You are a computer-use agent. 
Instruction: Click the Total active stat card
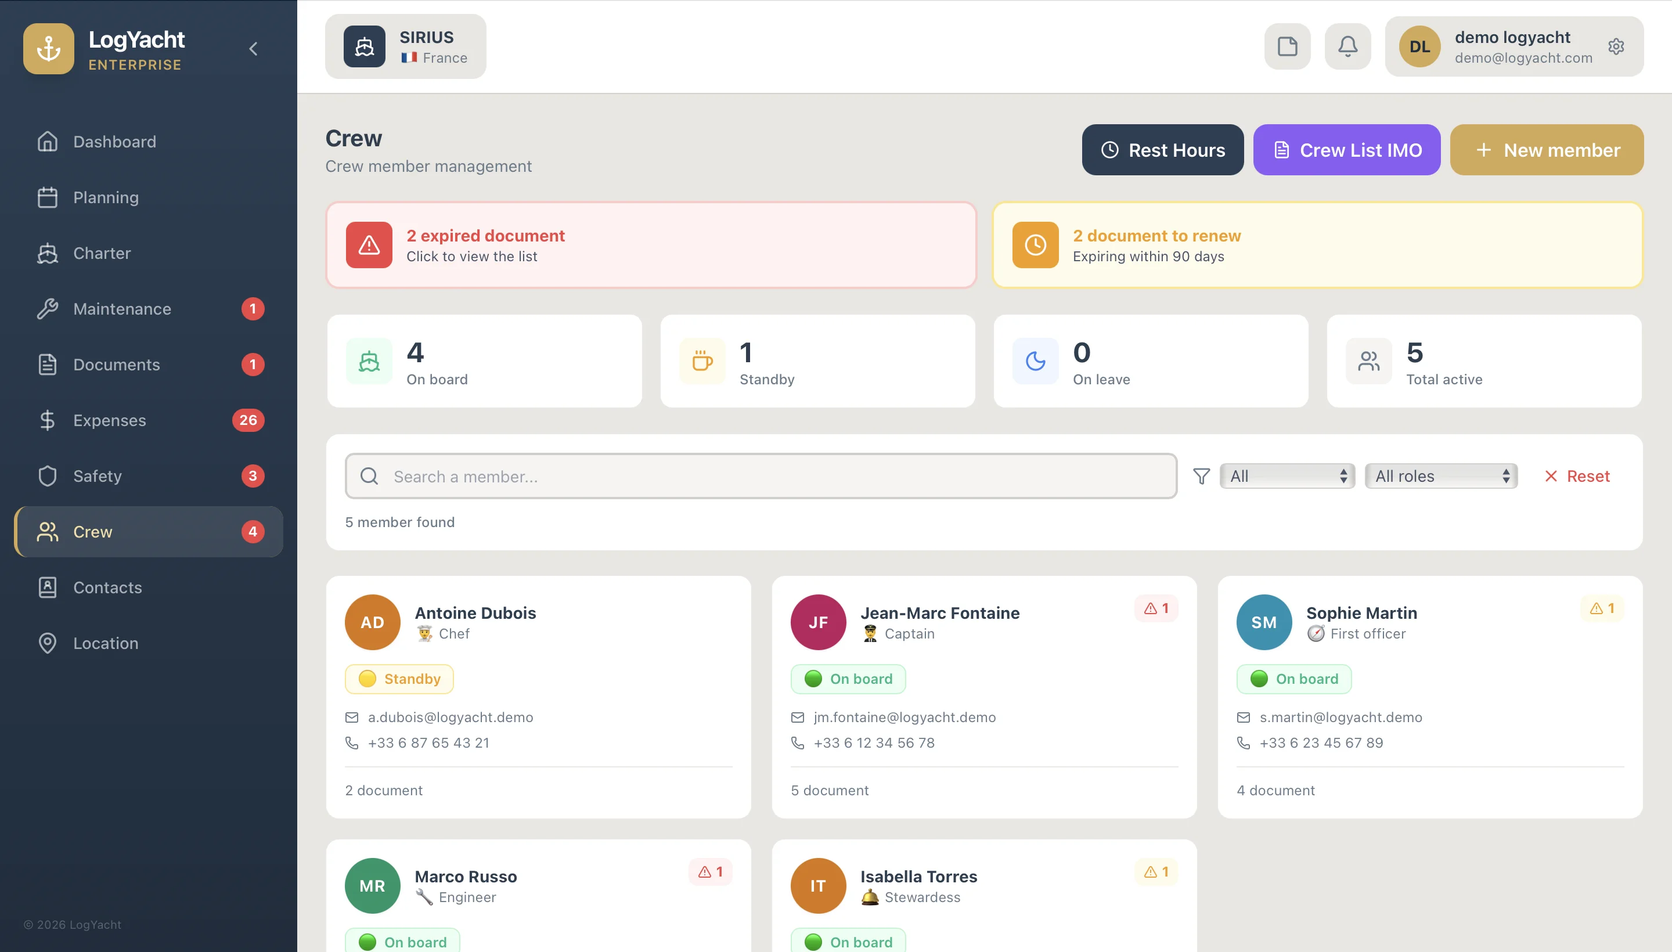tap(1484, 361)
